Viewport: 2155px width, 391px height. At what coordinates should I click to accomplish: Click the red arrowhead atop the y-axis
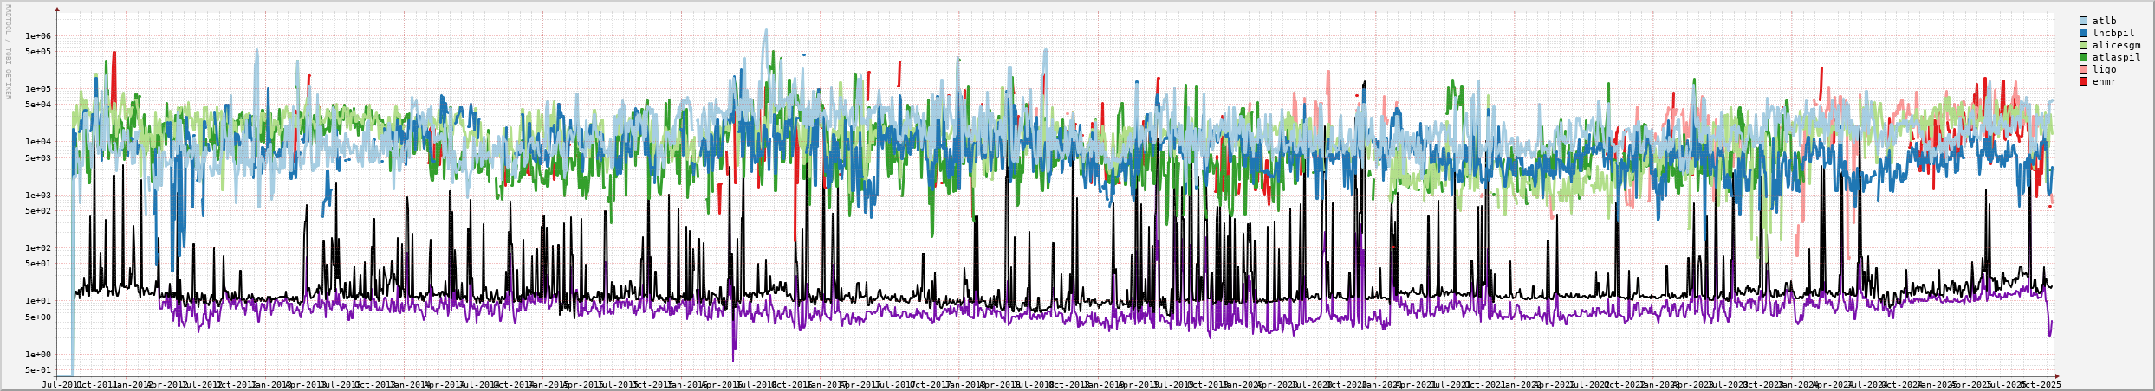(57, 9)
